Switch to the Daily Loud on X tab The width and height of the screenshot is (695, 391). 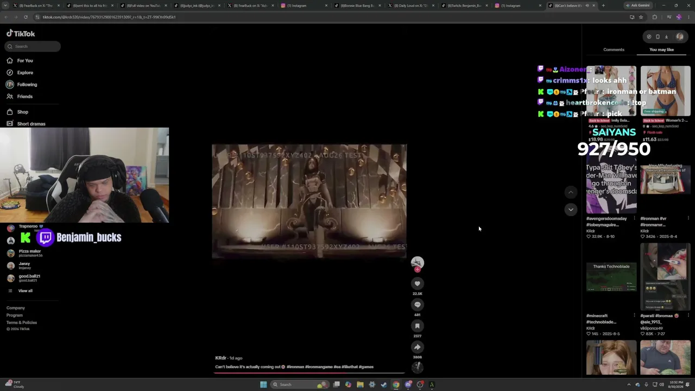point(412,5)
